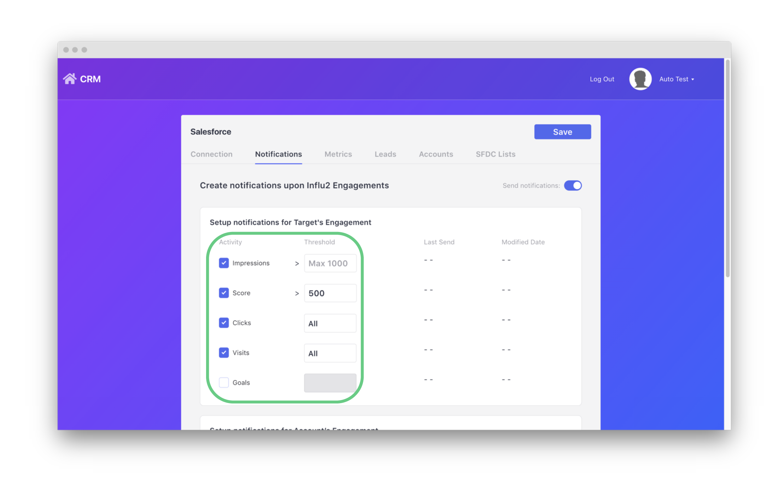The image size is (784, 485).
Task: Untick the Visits checkbox
Action: point(224,353)
